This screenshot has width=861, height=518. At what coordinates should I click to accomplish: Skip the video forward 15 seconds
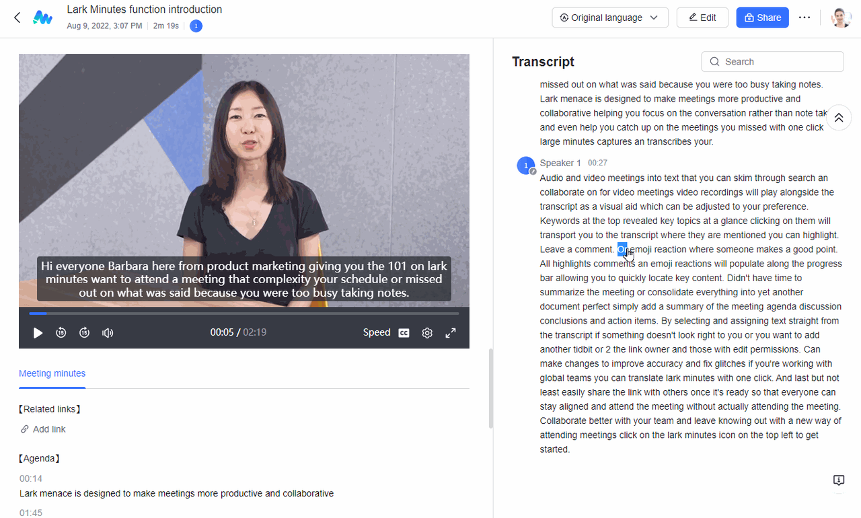click(x=84, y=332)
